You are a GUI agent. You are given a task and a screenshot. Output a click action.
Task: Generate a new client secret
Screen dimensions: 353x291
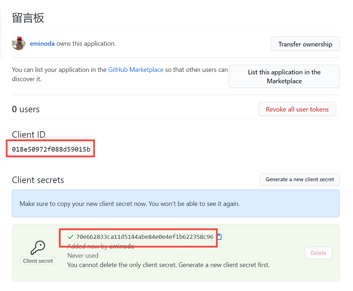click(299, 179)
